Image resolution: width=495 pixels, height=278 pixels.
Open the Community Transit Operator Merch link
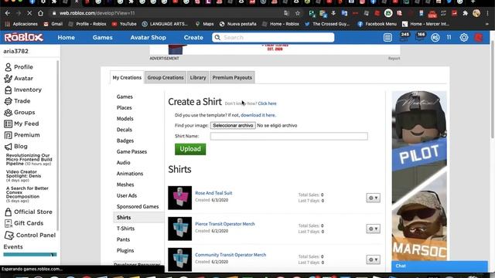(230, 255)
